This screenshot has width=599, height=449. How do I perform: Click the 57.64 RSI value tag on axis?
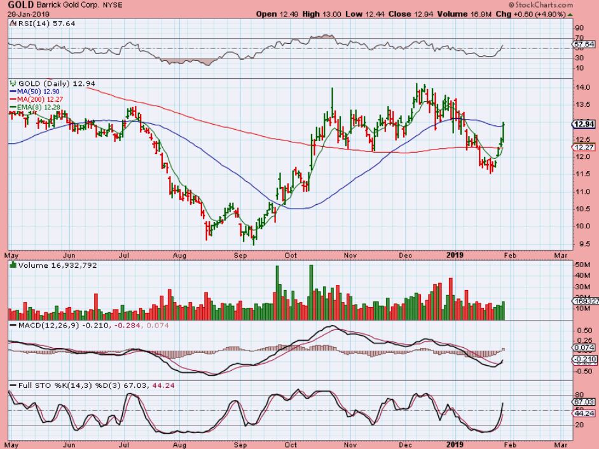coord(584,45)
